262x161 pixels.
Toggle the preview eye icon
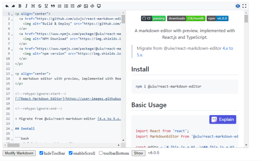click(238, 6)
